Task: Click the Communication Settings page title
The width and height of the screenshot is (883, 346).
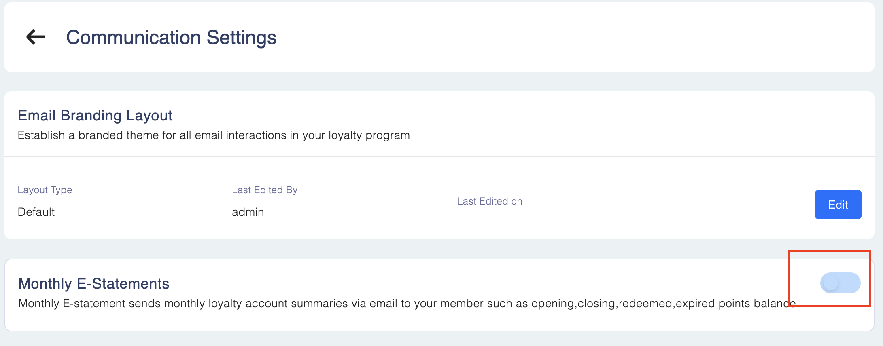Action: (171, 38)
